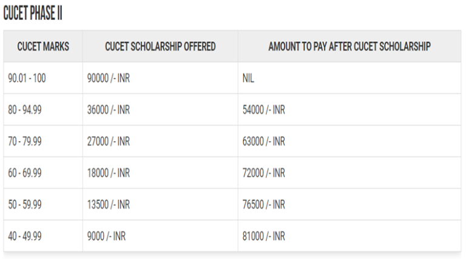Click the 80 - 94.99 marks cell
The width and height of the screenshot is (466, 260).
pos(25,110)
